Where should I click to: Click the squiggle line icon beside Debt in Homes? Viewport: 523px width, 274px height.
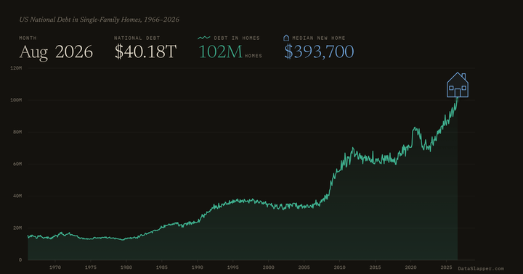[x=204, y=38]
